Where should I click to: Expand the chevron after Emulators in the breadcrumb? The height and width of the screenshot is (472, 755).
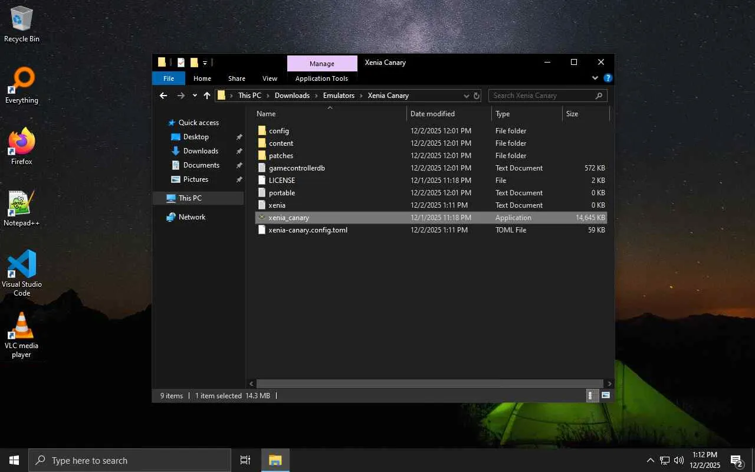coord(361,96)
